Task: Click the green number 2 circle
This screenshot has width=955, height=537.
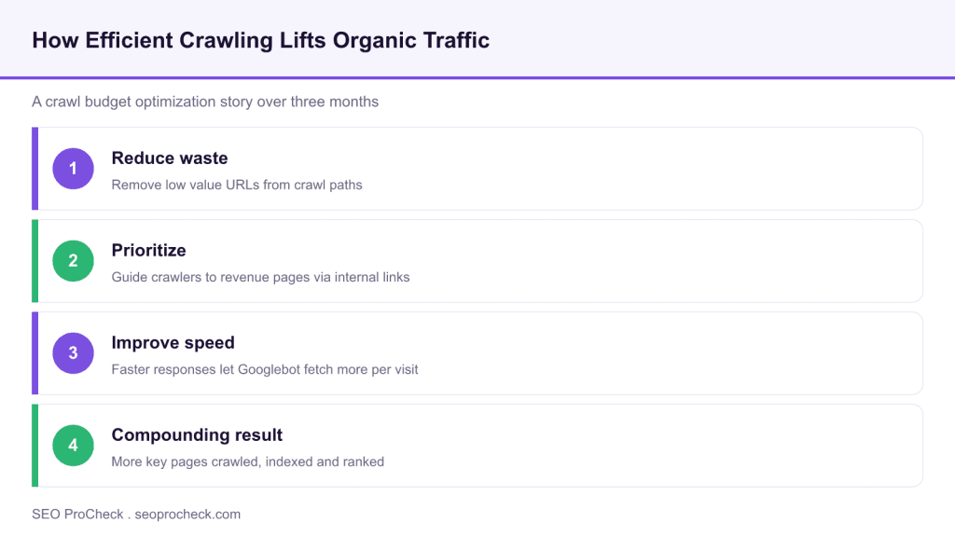Action: (73, 261)
